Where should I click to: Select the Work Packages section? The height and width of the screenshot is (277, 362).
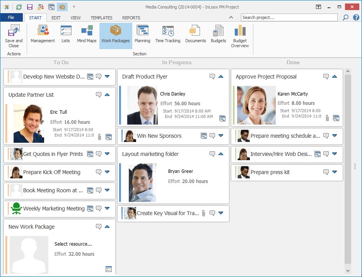(116, 36)
